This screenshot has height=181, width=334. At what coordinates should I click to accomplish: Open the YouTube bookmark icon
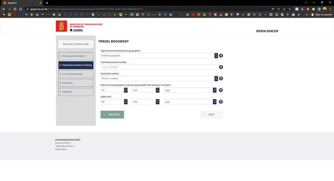(x=193, y=15)
